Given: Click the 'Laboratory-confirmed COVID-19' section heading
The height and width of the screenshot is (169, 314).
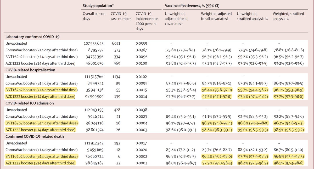Looking at the screenshot, I should (32, 37).
